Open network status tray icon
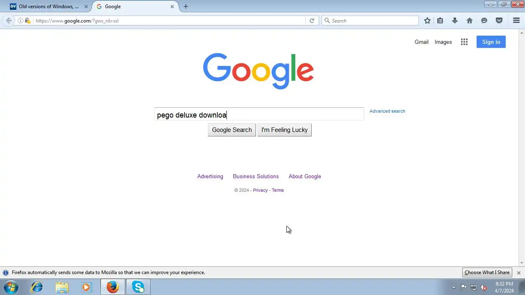The height and width of the screenshot is (295, 525). (x=474, y=287)
